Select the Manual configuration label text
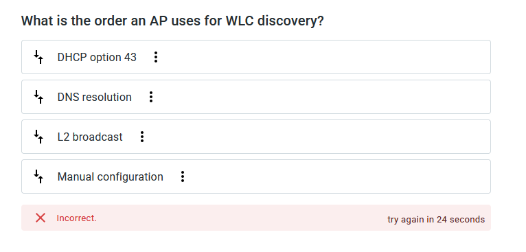The height and width of the screenshot is (252, 526). (x=111, y=177)
